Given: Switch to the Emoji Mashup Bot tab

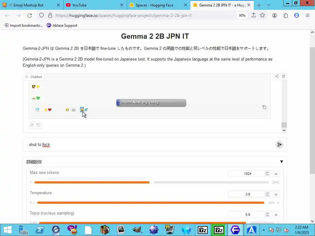Looking at the screenshot, I should click(32, 5).
